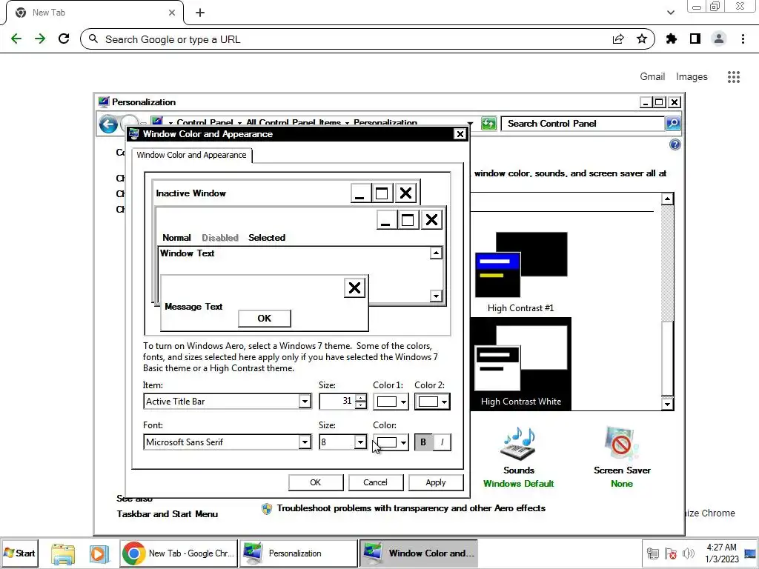Open Control Panel help icon

675,144
